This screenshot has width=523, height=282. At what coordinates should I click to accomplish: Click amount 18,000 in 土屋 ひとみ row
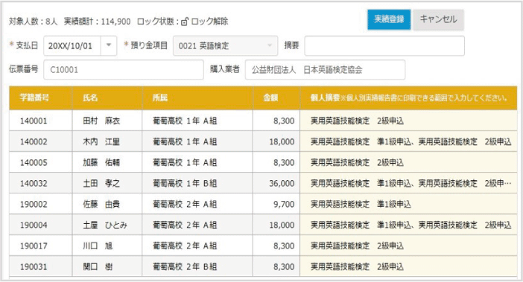pyautogui.click(x=282, y=225)
